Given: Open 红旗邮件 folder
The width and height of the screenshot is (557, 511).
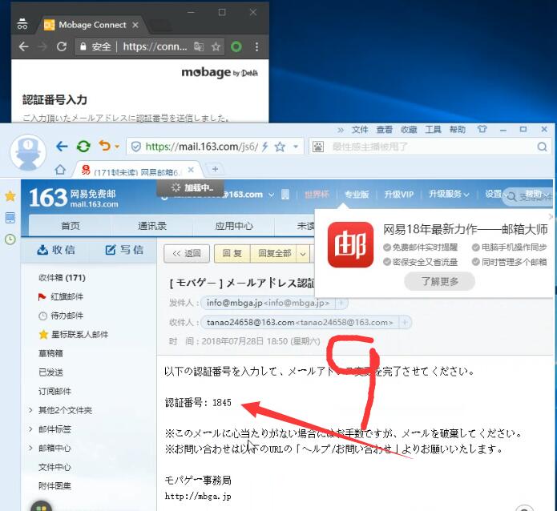Looking at the screenshot, I should (x=61, y=296).
